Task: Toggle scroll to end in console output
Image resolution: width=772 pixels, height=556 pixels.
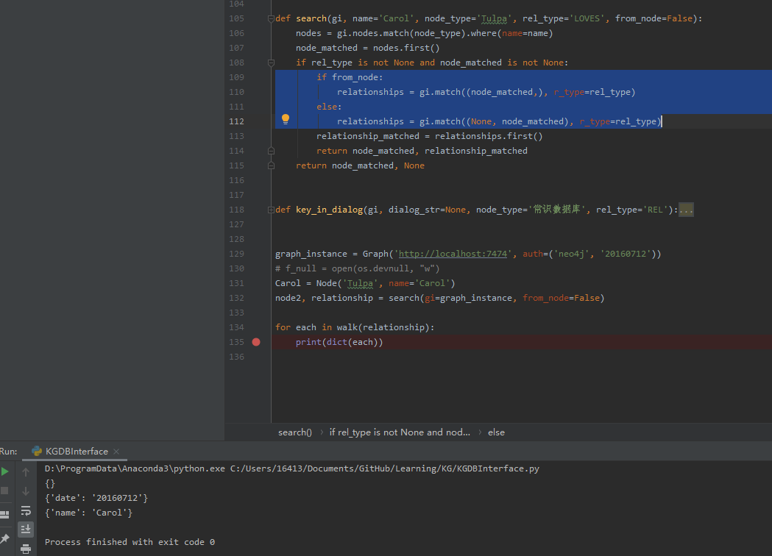Action: 26,529
